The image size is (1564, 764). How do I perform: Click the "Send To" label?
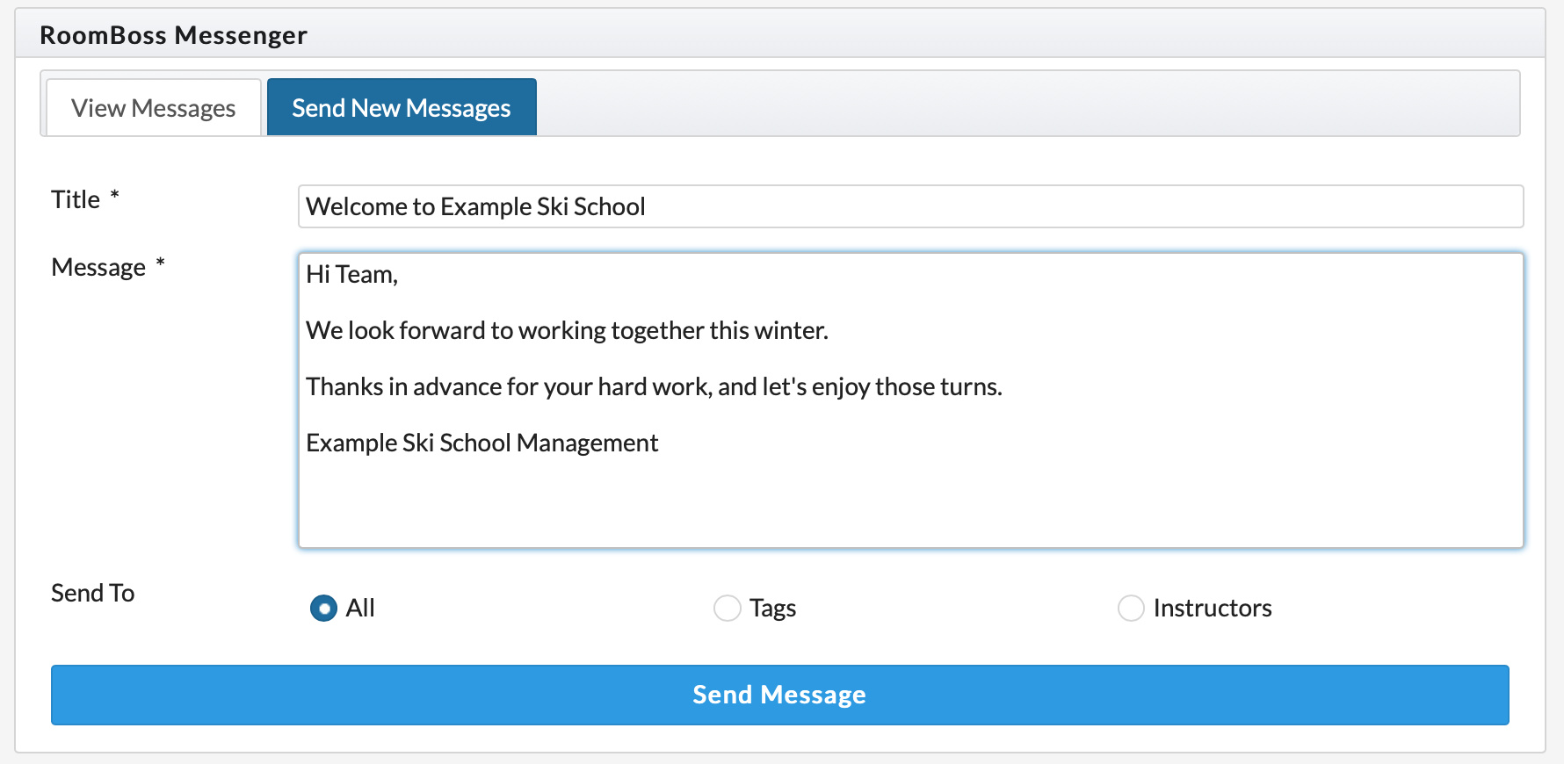92,594
